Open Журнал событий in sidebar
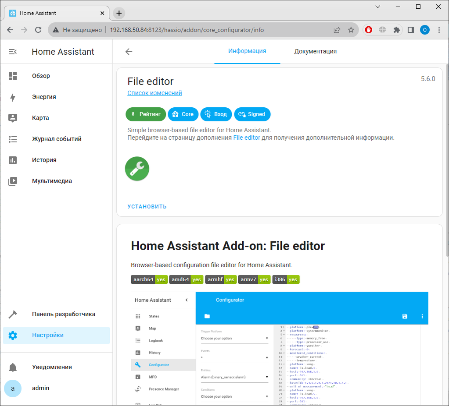Viewport: 449px width, 406px height. (x=57, y=139)
